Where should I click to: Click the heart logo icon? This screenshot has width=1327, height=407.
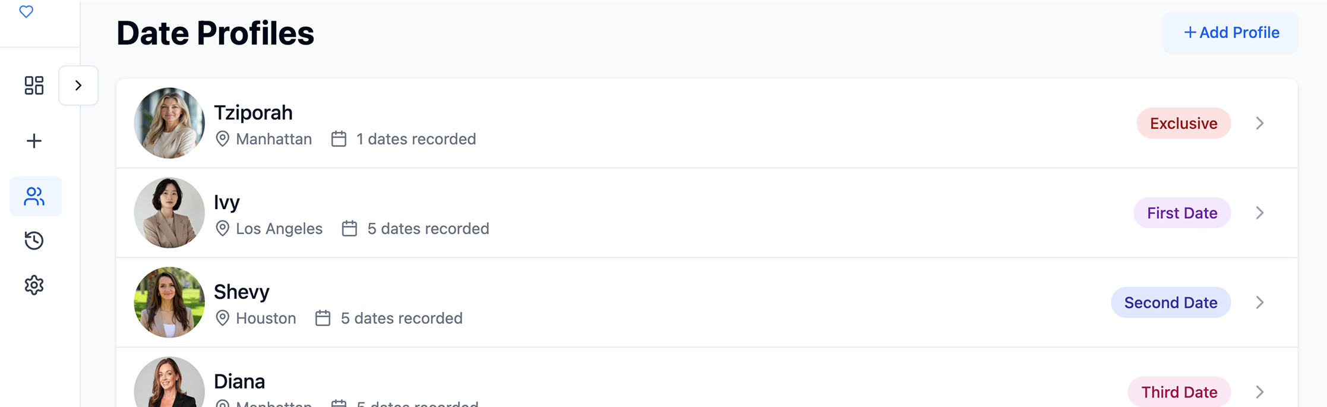pos(26,12)
